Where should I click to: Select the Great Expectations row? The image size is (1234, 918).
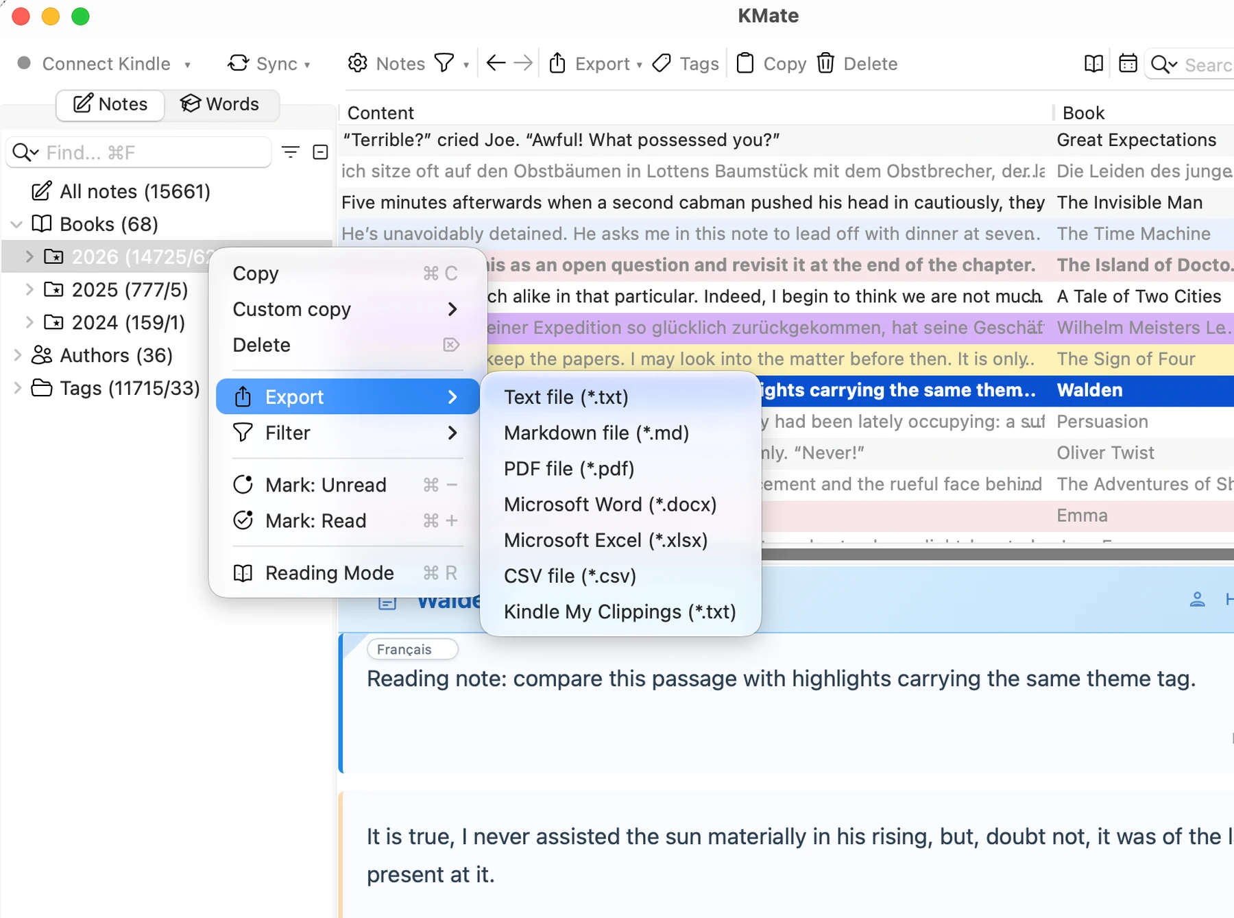coord(786,140)
